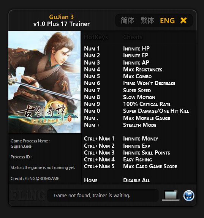Viewport: 204px width, 218px height.
Task: Click the blue music note icon
Action: [x=189, y=196]
